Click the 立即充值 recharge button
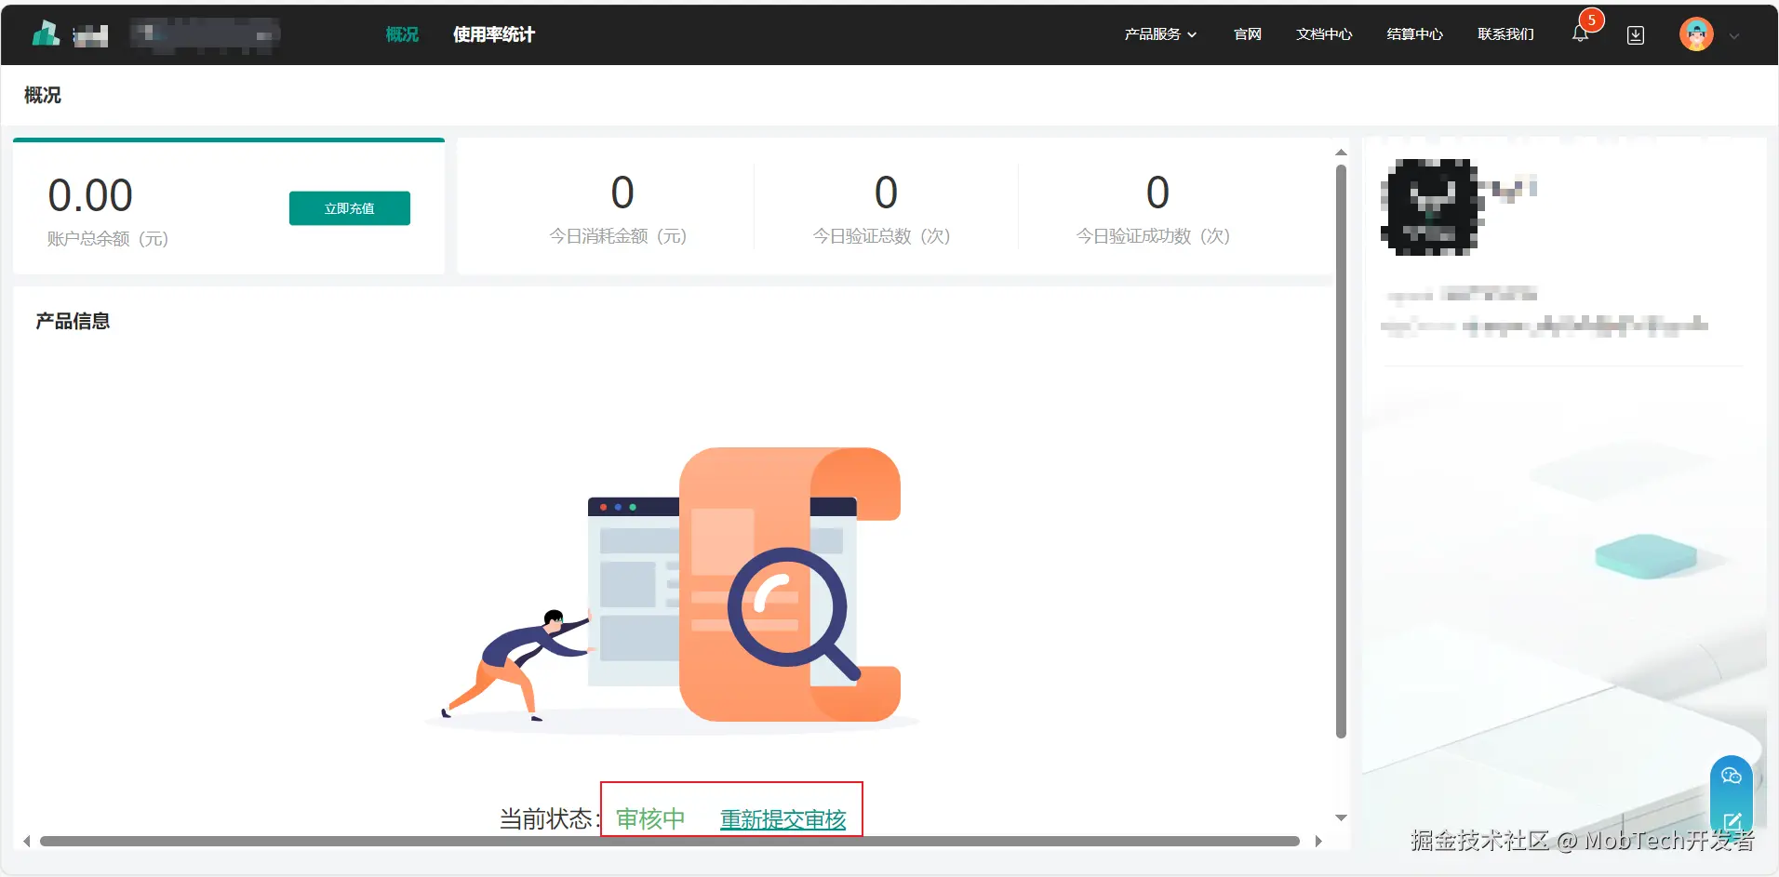Viewport: 1779px width, 877px height. (x=350, y=208)
